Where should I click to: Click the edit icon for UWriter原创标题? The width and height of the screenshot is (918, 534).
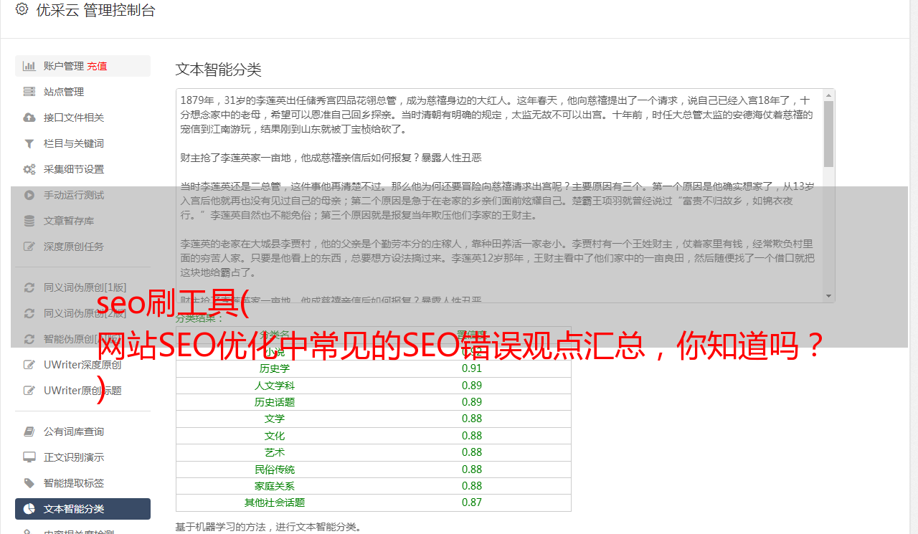point(29,391)
